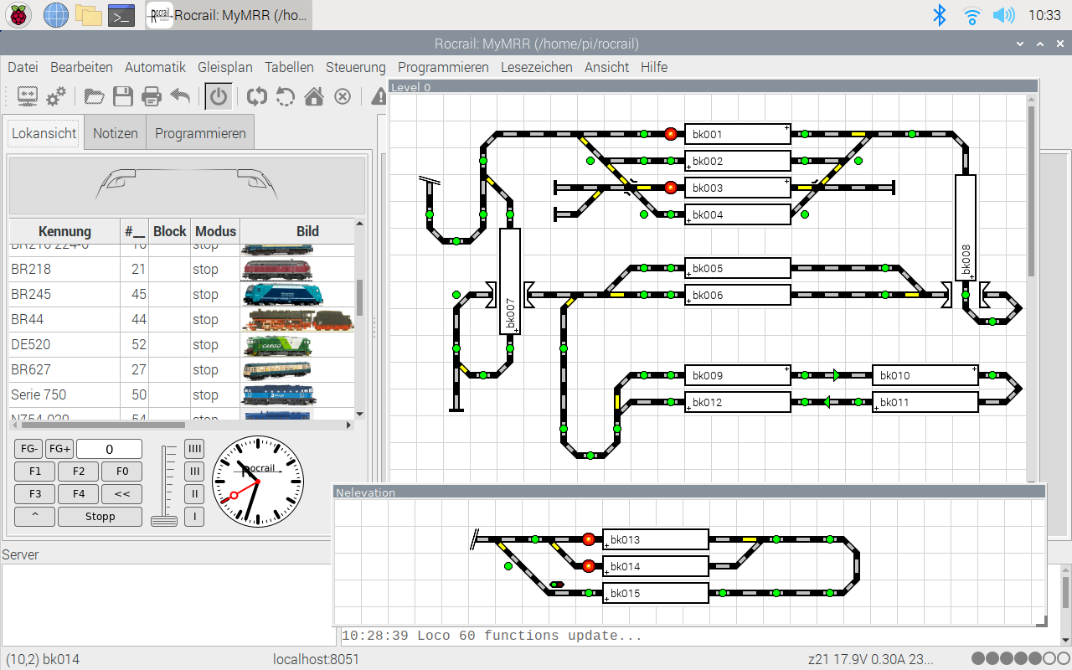This screenshot has width=1072, height=670.
Task: Click the FG+ function group button
Action: [x=59, y=449]
